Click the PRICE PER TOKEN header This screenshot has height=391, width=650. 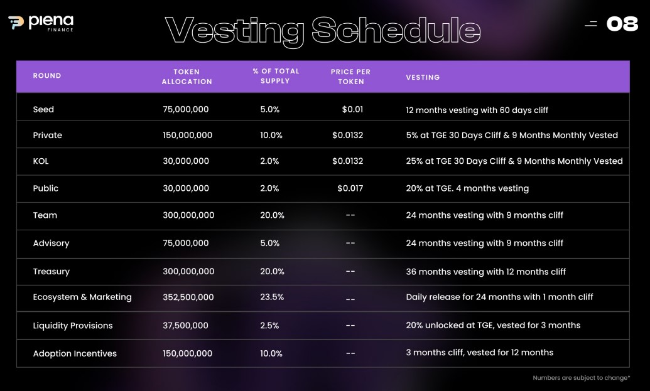point(350,77)
